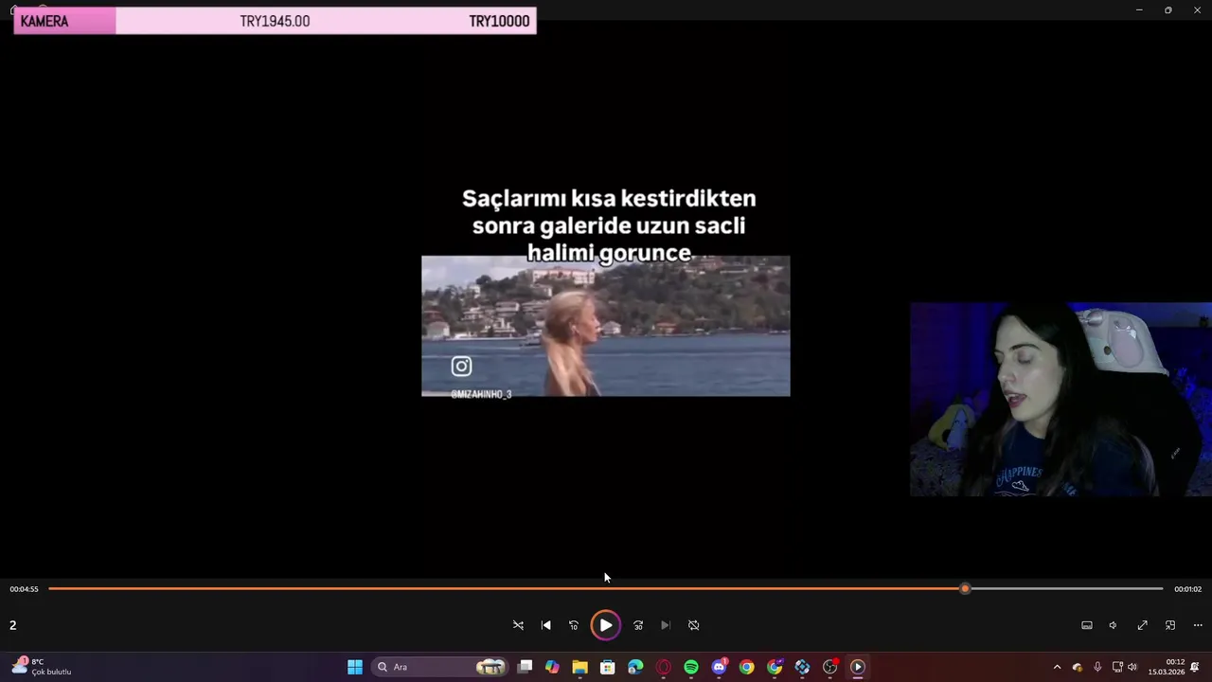This screenshot has height=682, width=1212.
Task: Open the weather widget showing 8°C
Action: [43, 667]
